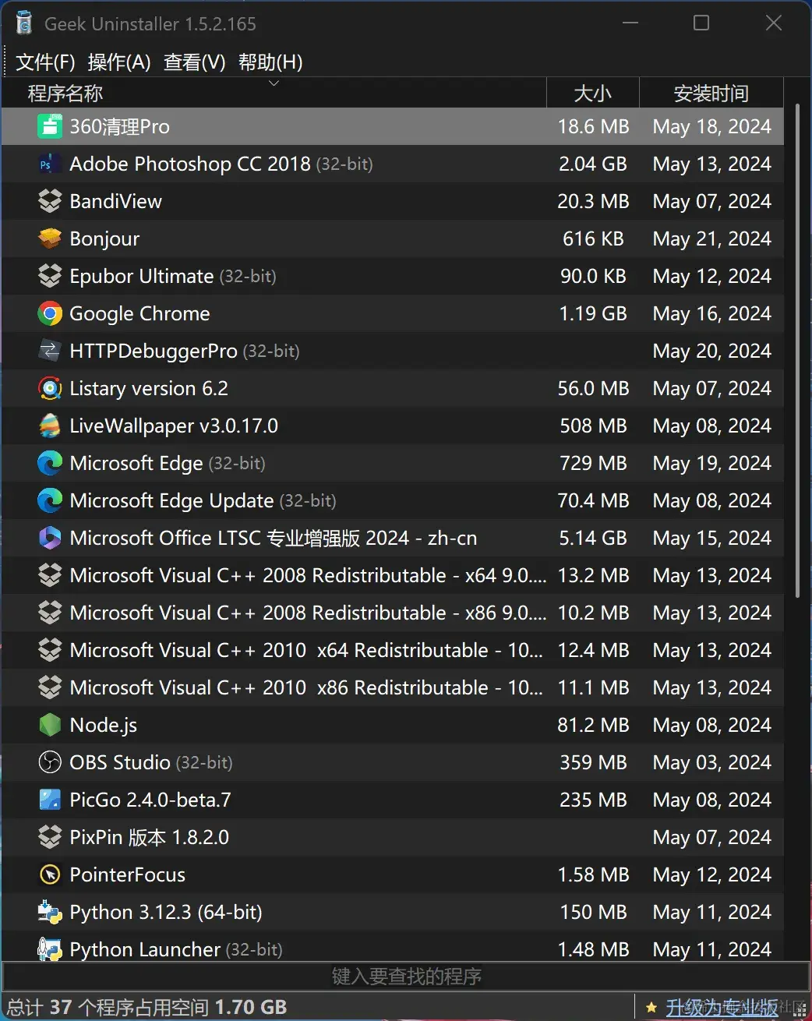The image size is (812, 1021).
Task: Click the window resize grip corner
Action: coord(801,1010)
